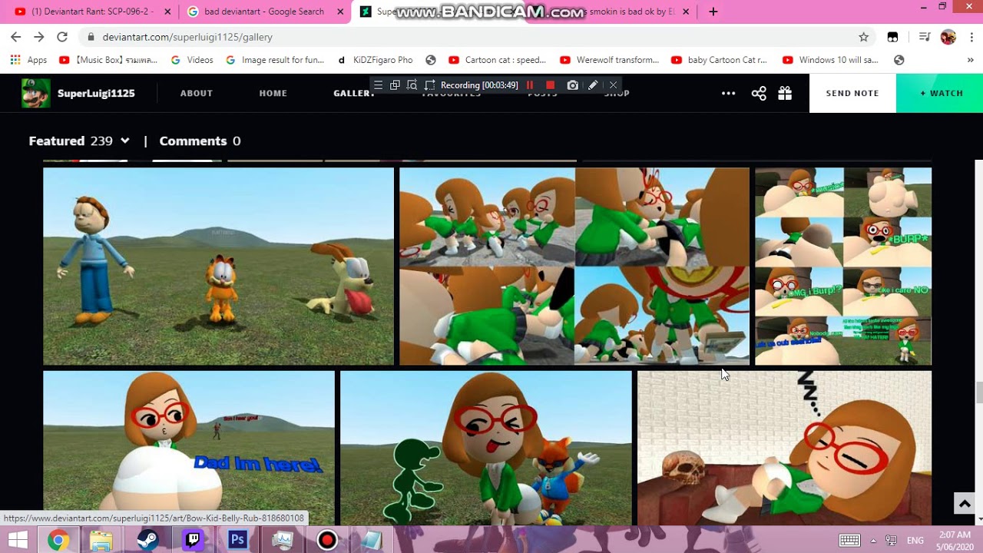Open the Cartoon cat speed bookmark
983x553 pixels.
[x=497, y=60]
